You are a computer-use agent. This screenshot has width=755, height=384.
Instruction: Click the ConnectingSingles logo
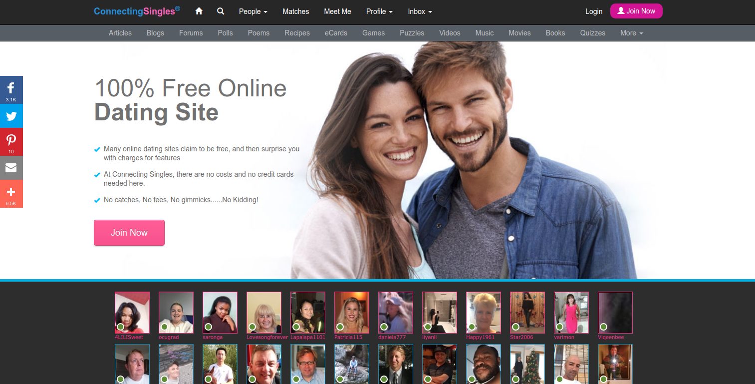click(x=137, y=11)
